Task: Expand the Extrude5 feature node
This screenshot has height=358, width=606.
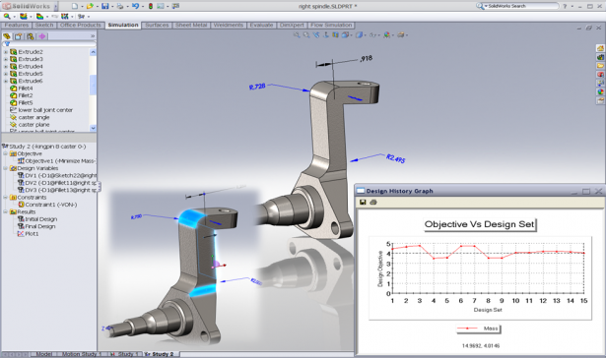Action: pyautogui.click(x=6, y=74)
